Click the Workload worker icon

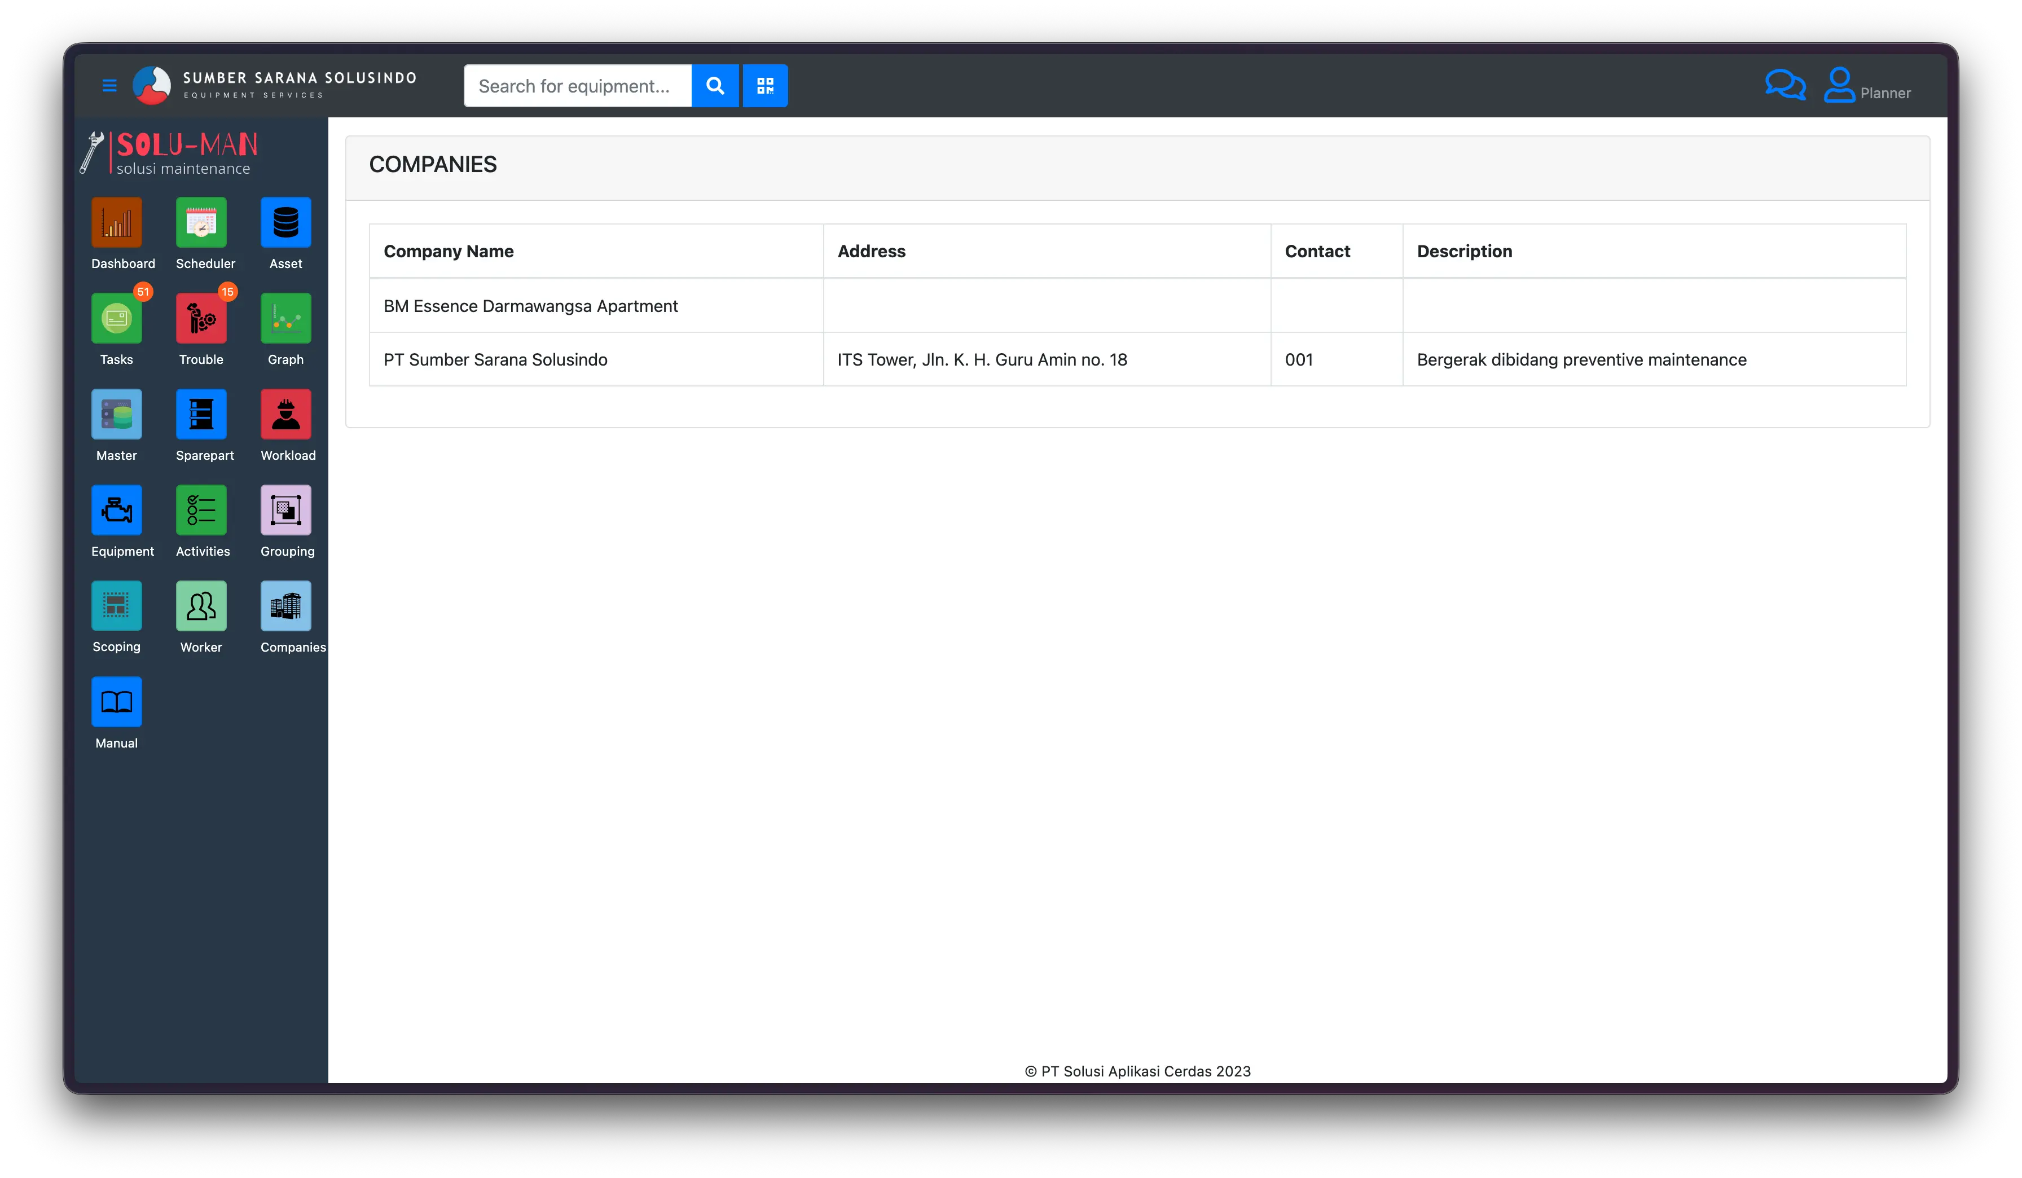click(x=285, y=414)
